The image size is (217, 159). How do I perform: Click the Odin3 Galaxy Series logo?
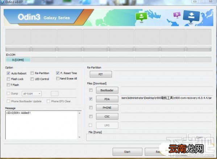(44, 17)
